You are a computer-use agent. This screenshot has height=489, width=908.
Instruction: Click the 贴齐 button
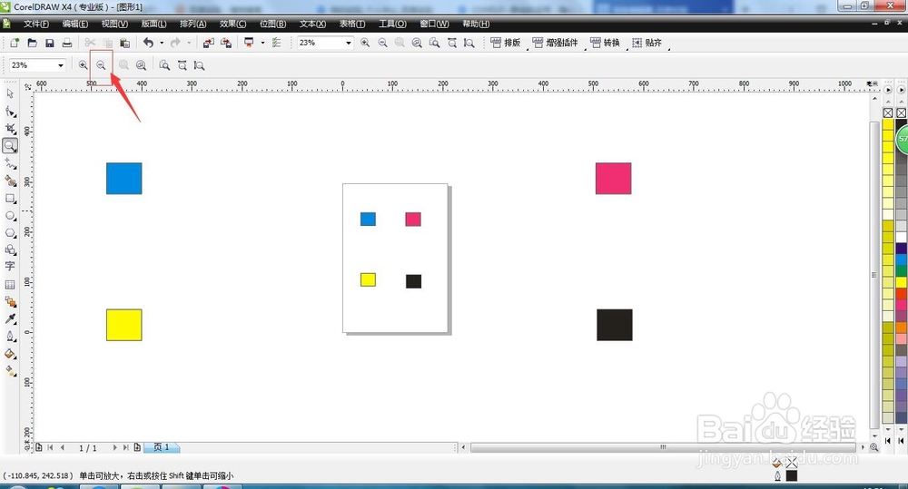(x=646, y=43)
